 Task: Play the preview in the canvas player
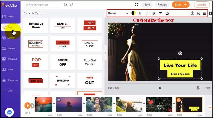160,88
